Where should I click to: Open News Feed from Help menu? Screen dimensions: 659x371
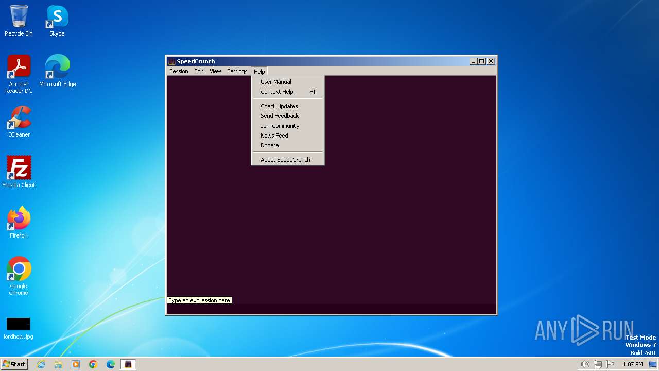[288, 136]
